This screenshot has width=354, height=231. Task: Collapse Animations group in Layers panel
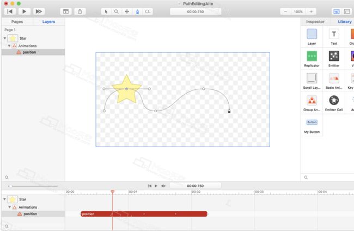pyautogui.click(x=9, y=46)
